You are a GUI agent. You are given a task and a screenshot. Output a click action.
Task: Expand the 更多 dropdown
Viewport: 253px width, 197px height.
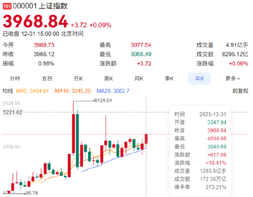point(233,79)
